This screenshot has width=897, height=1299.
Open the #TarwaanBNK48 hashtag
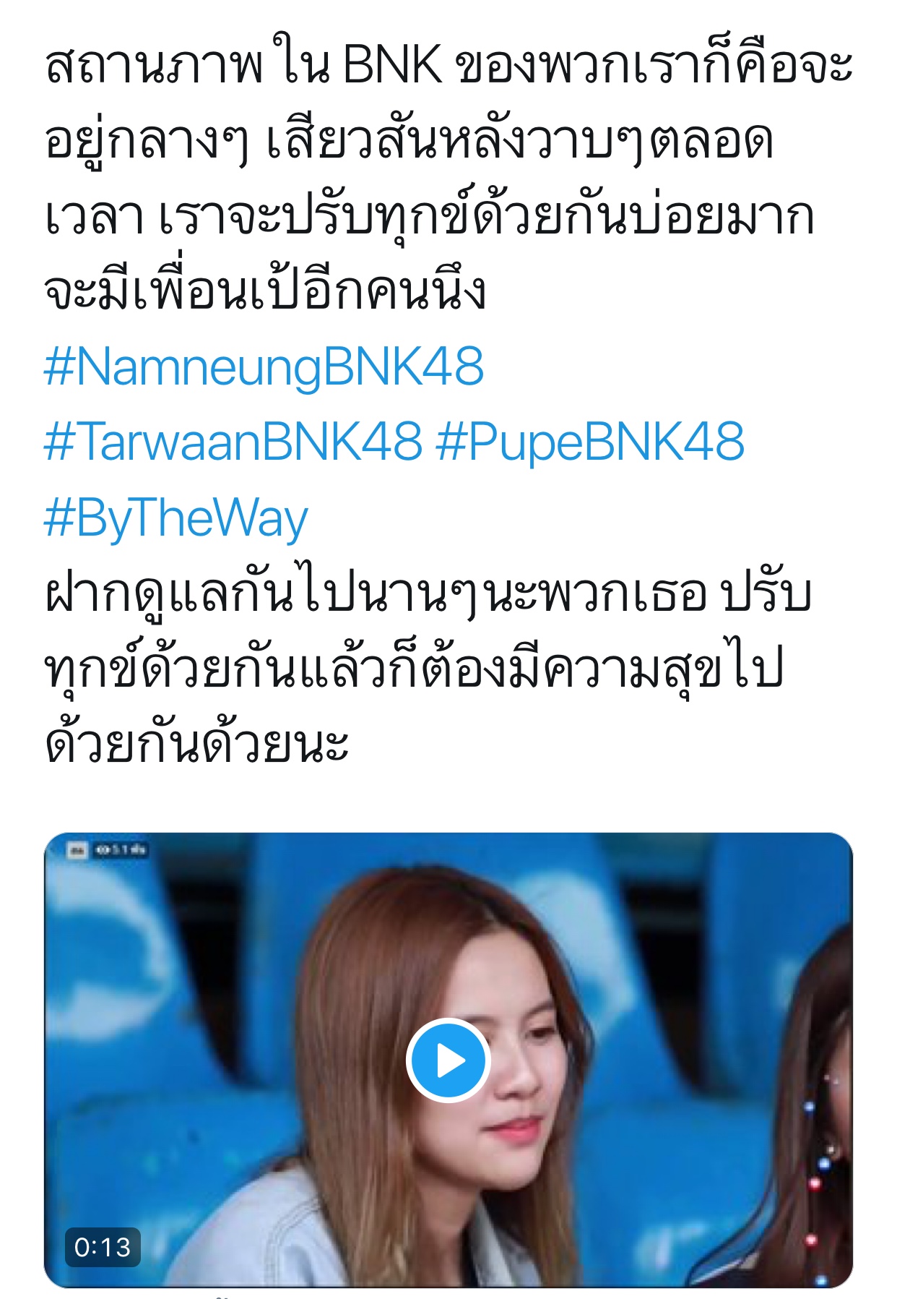(233, 441)
